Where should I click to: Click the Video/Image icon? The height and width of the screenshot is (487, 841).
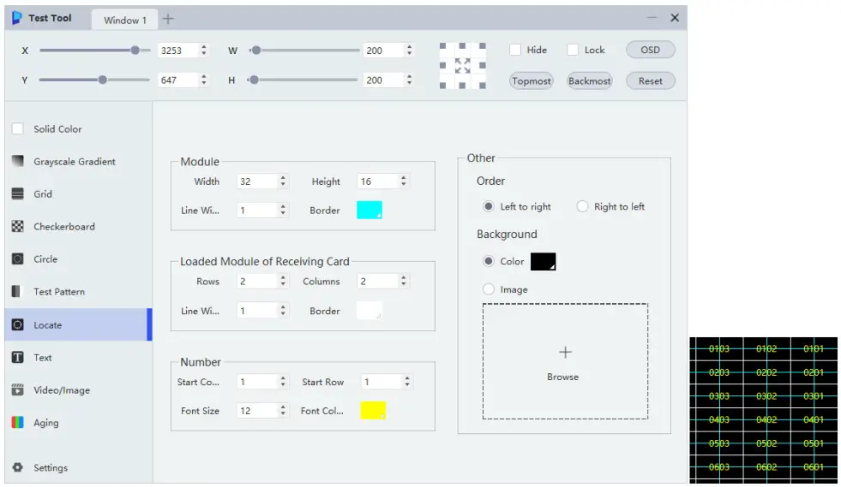point(18,389)
